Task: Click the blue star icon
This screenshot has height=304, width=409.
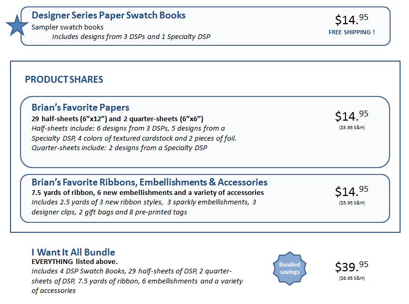Action: [x=16, y=26]
